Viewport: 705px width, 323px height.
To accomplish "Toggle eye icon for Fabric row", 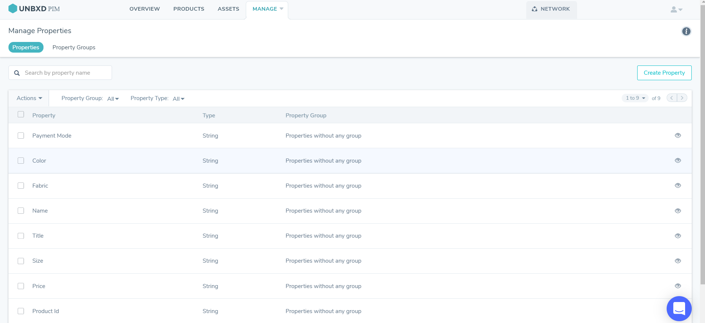I will tap(678, 185).
